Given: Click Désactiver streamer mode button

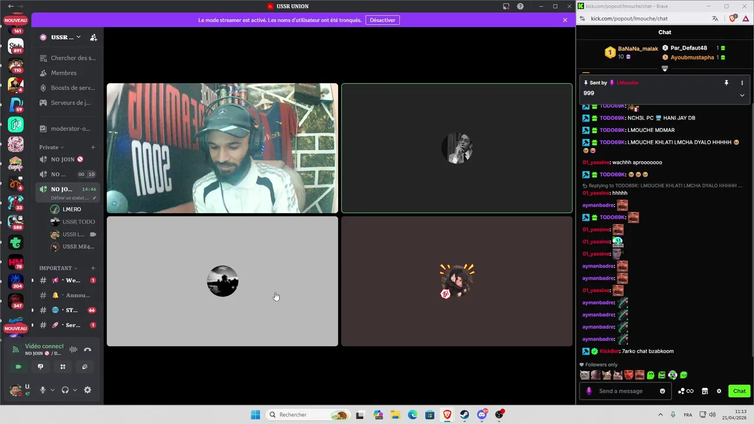Looking at the screenshot, I should [x=382, y=20].
